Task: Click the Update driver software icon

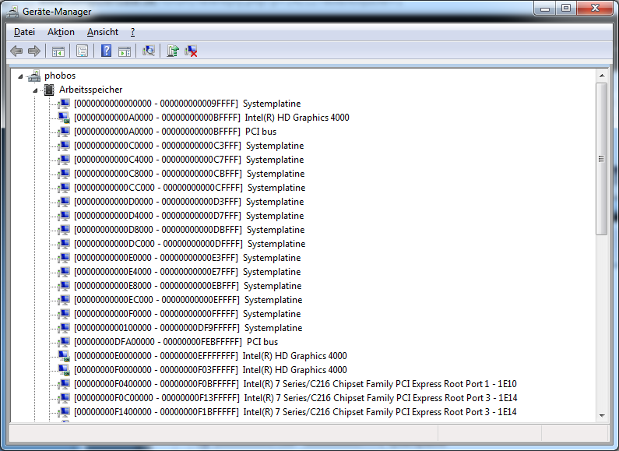Action: tap(173, 51)
